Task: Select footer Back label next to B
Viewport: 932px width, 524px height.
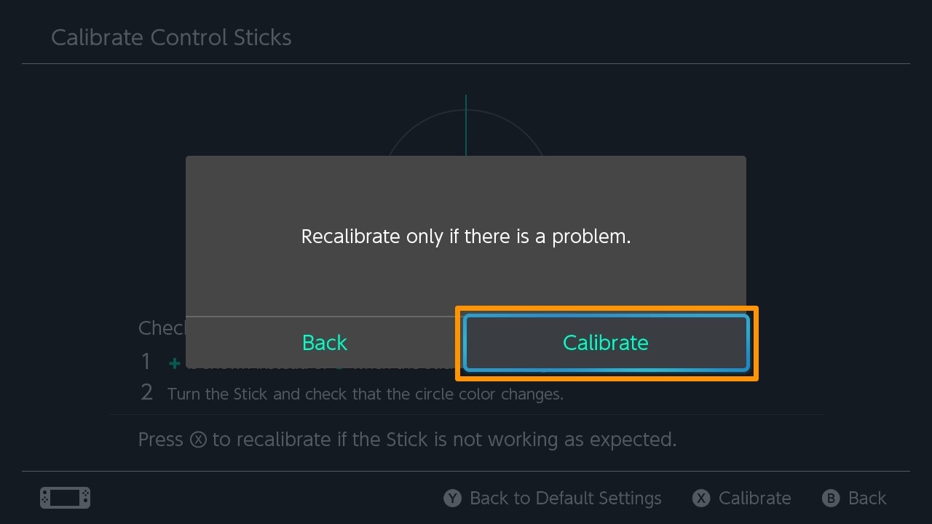Action: pyautogui.click(x=867, y=499)
